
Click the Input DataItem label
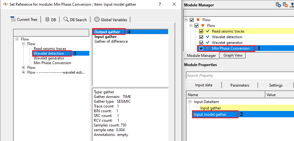pyautogui.click(x=206, y=102)
